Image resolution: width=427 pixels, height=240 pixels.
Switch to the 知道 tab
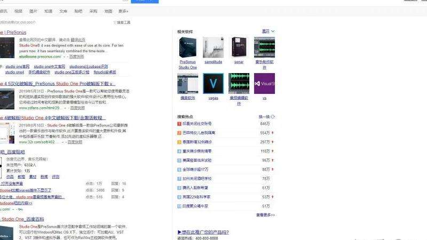click(x=48, y=11)
